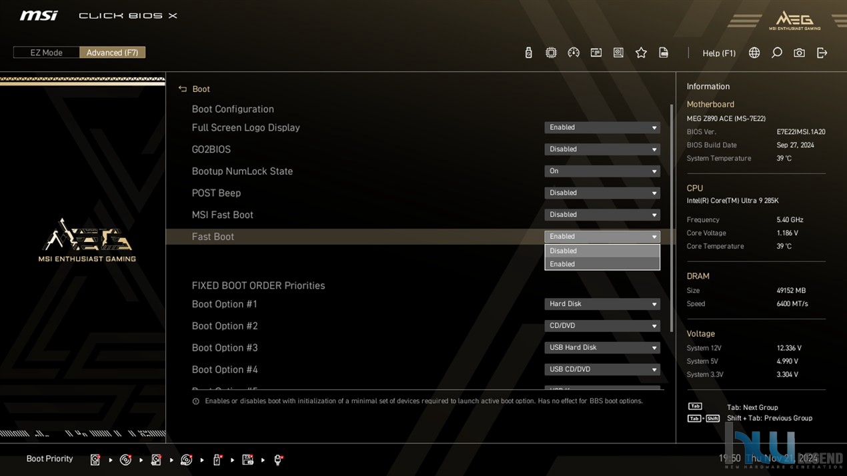Select the USB key icon in Boot Priority
847x476 pixels.
tap(217, 459)
